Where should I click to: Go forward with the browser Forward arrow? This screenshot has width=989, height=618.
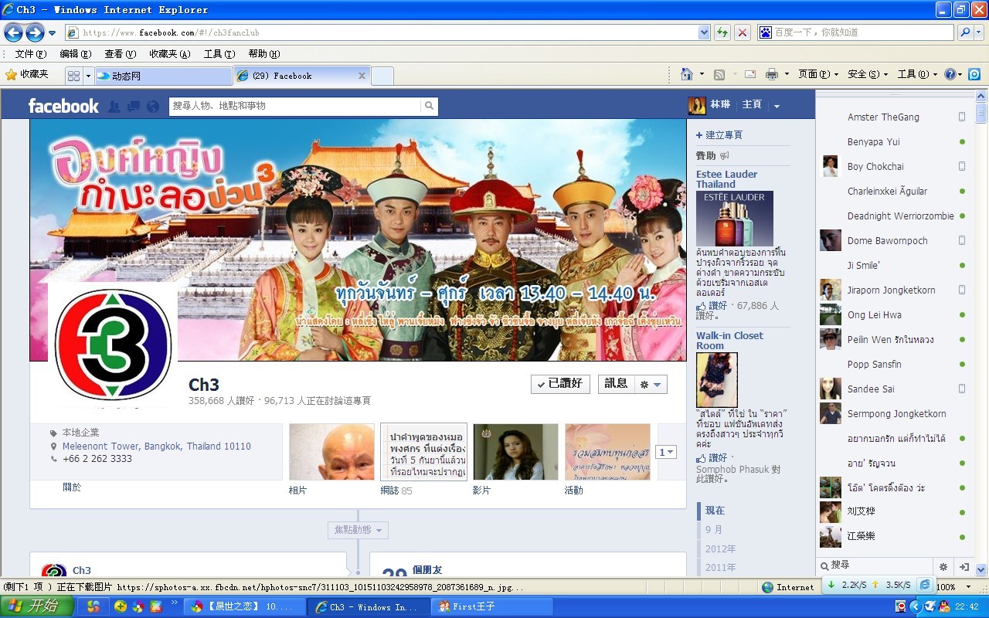pyautogui.click(x=35, y=32)
